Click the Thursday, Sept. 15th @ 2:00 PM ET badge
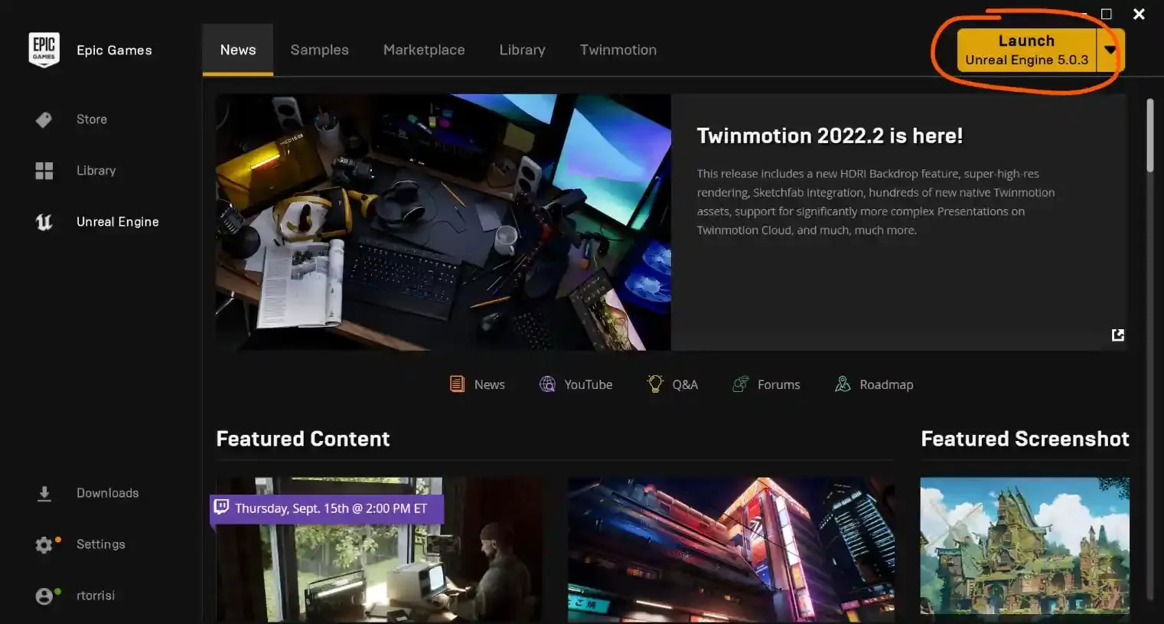Screen dimensions: 1164x624 [x=327, y=508]
